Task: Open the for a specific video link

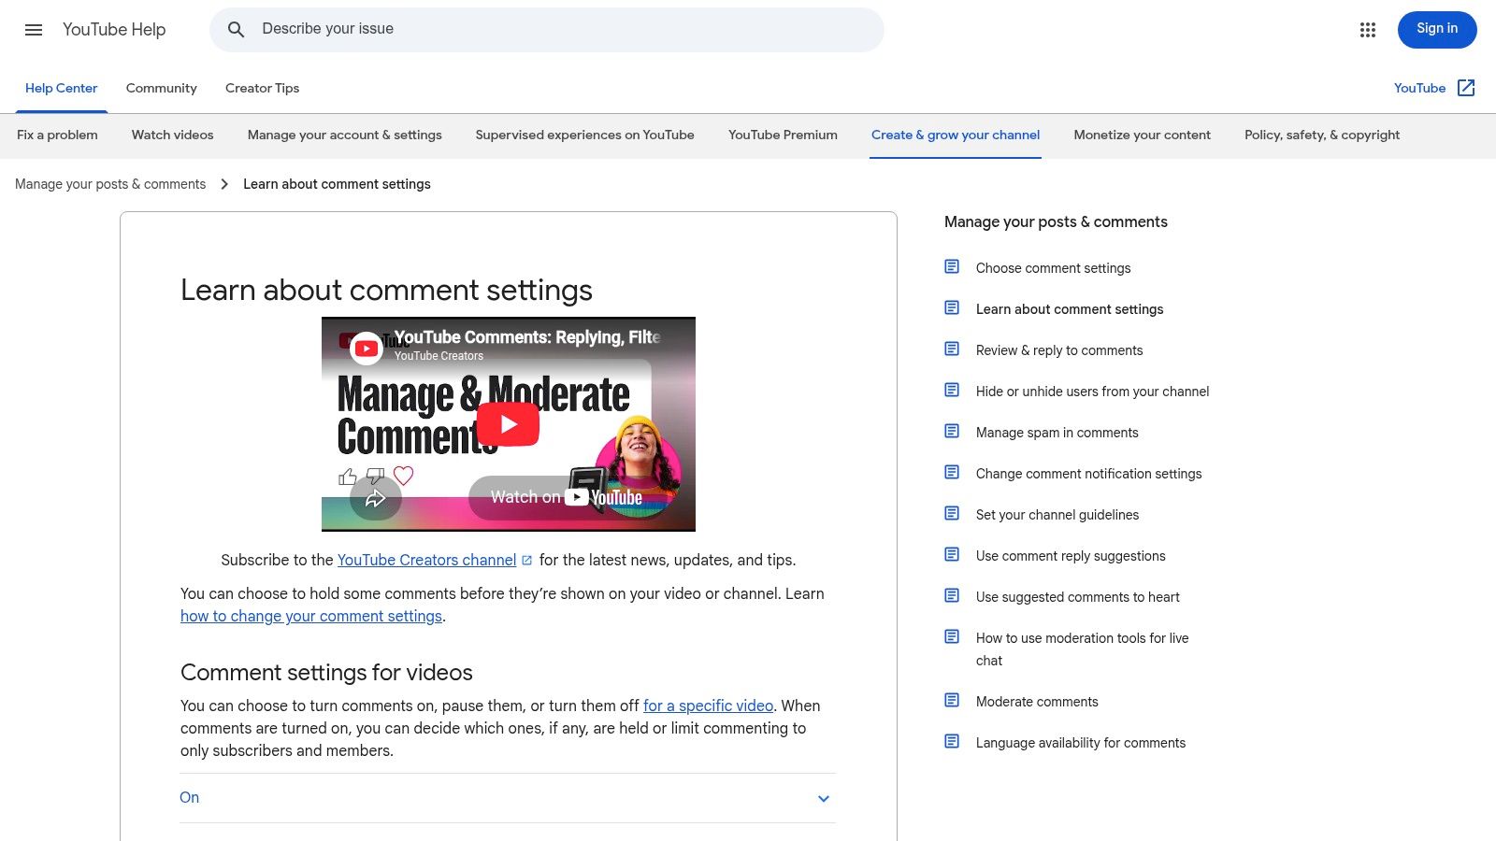Action: [709, 706]
